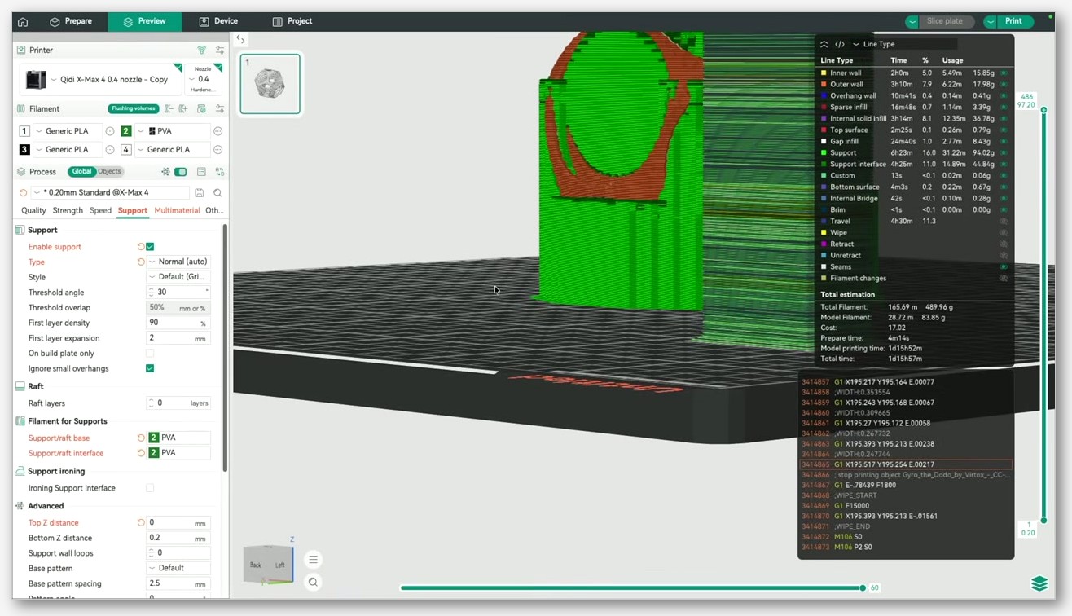This screenshot has width=1072, height=616.
Task: Open options for filament 3 Generic PLA
Action: (110, 150)
